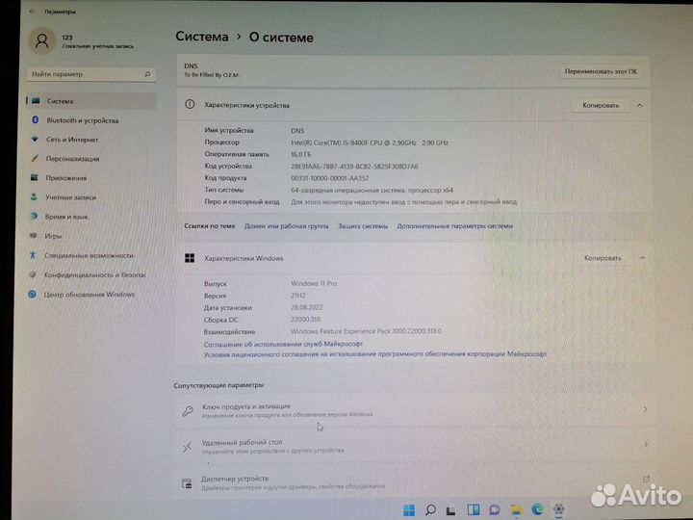This screenshot has width=693, height=520.
Task: Click external link icon on Диспетчер устройств row
Action: [x=646, y=479]
